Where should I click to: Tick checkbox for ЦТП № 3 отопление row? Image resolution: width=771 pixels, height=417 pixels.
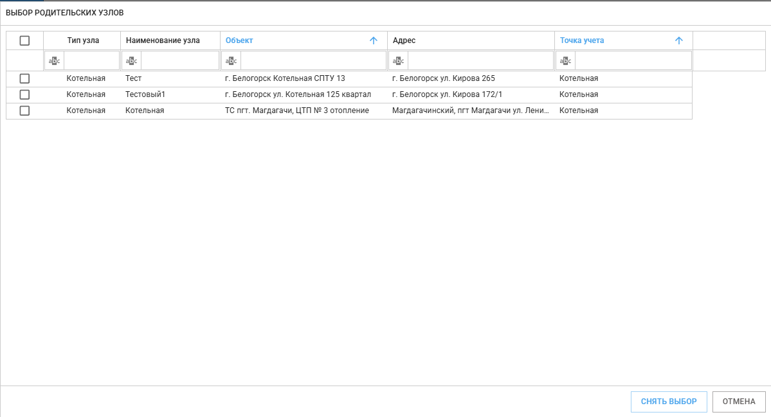[24, 111]
